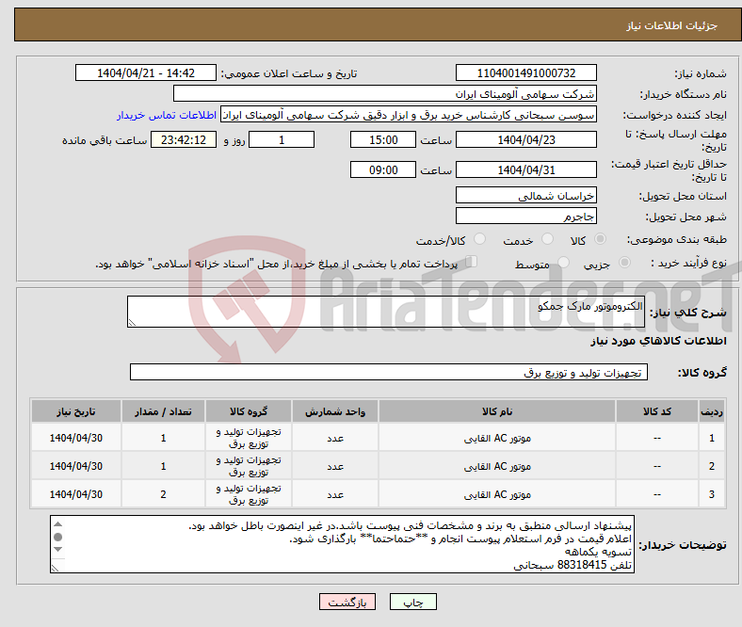This screenshot has height=627, width=742.
Task: Click the unit عدد in row 2
Action: 335,466
